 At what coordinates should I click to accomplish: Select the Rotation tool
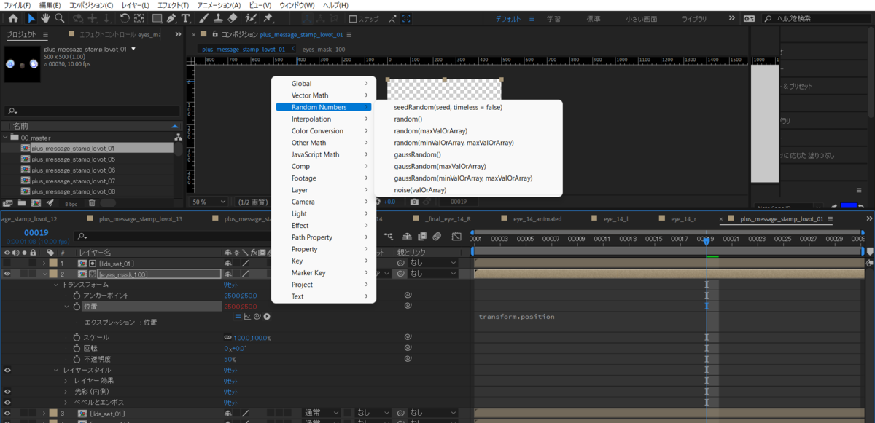pos(125,18)
